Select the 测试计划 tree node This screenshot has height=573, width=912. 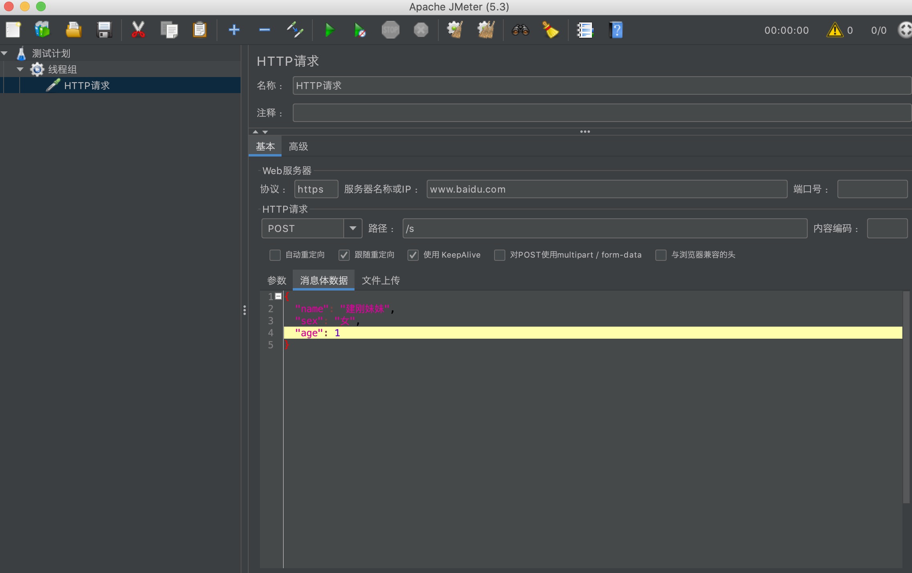51,53
